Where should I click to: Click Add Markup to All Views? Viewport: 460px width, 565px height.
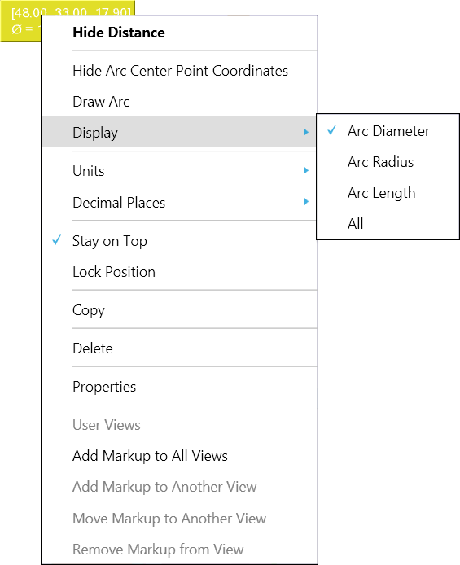(179, 456)
